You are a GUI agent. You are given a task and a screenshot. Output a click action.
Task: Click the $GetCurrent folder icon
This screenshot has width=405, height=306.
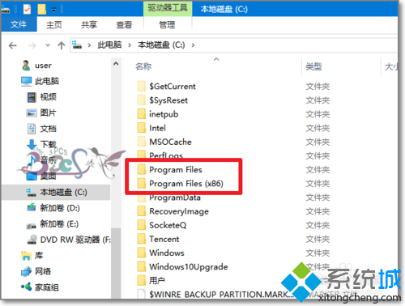click(142, 87)
